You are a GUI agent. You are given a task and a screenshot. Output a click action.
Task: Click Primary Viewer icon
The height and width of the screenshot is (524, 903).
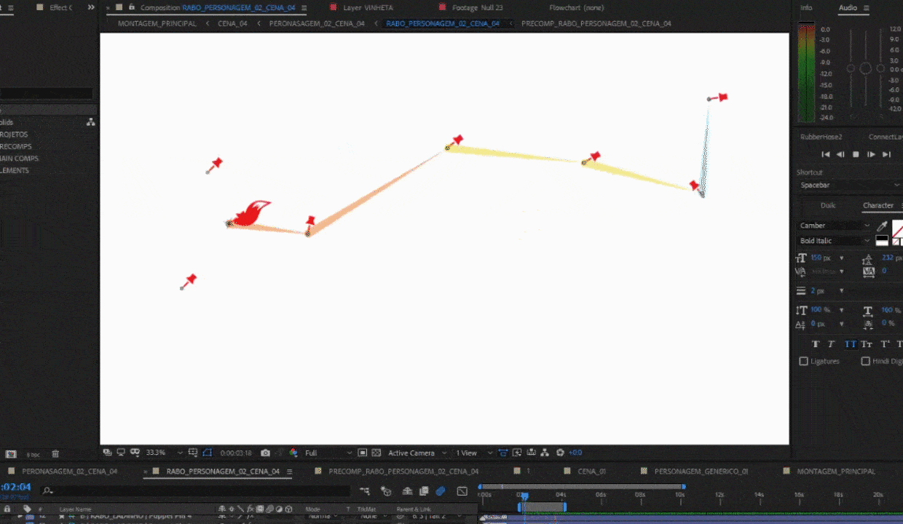(x=121, y=453)
